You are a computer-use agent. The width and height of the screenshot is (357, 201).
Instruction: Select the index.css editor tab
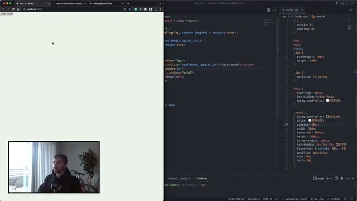click(x=292, y=10)
